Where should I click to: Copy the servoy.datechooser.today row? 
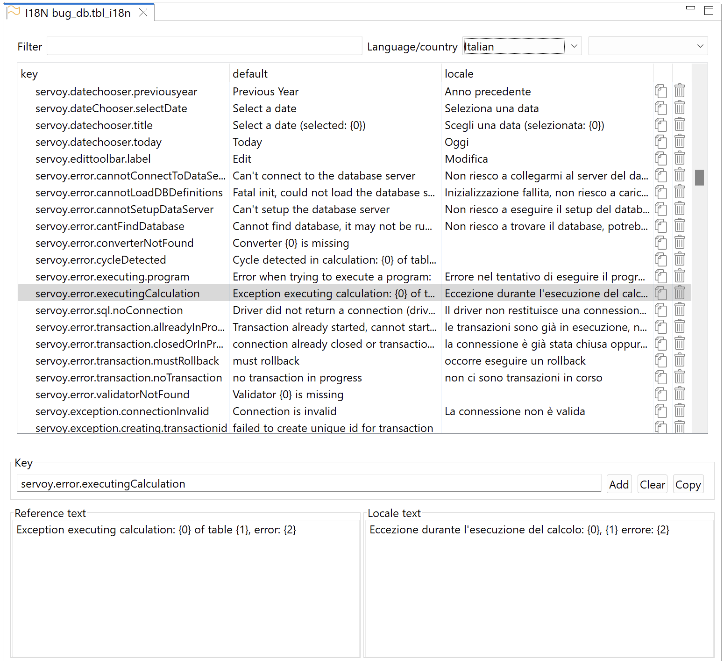point(660,142)
